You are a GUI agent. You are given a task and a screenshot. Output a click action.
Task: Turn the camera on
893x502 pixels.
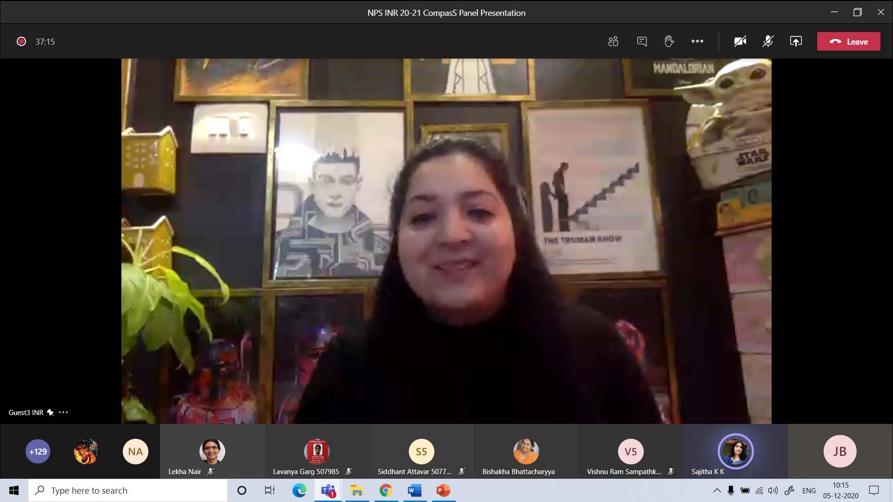click(x=740, y=41)
